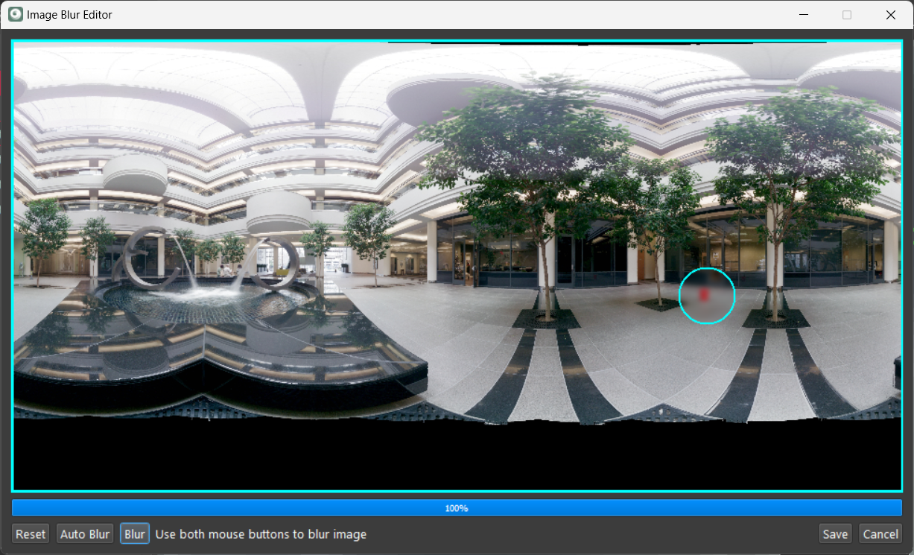
Task: Minimize the Image Blur Editor window
Action: [x=804, y=15]
